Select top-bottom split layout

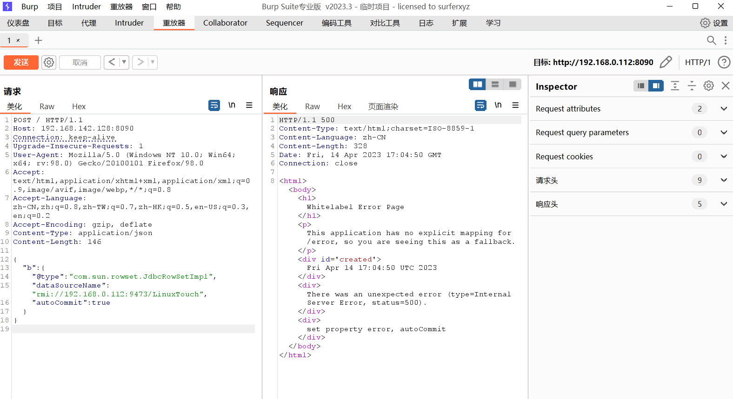(x=495, y=84)
